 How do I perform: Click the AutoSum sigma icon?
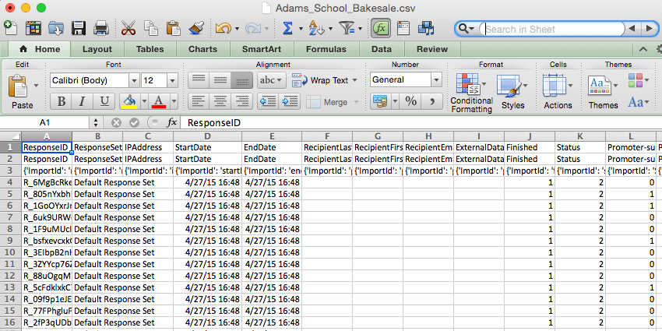click(287, 28)
